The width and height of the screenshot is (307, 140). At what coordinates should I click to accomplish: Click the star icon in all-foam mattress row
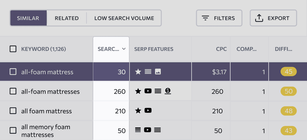(138, 72)
